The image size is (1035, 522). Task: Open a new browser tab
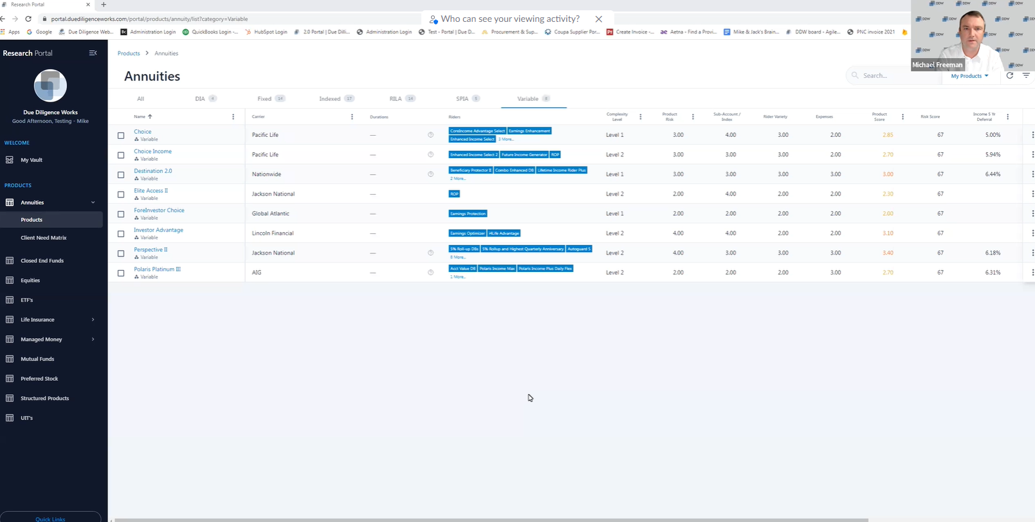tap(104, 4)
